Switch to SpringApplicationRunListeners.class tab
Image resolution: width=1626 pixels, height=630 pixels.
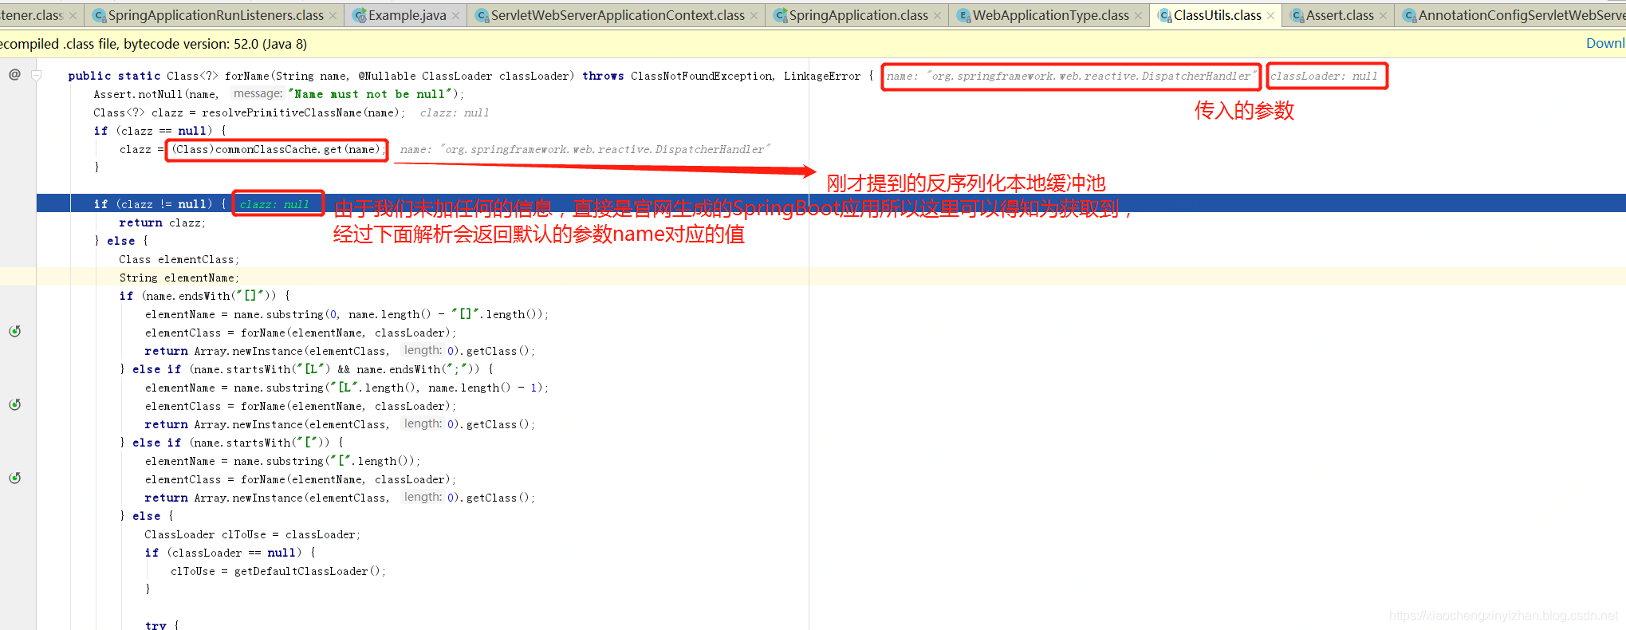215,15
